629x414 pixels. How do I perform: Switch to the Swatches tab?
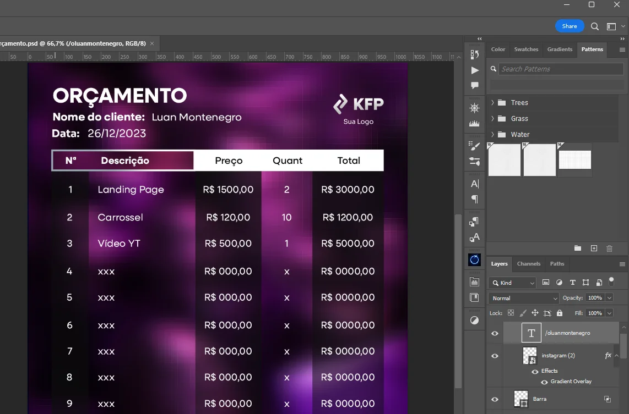click(x=526, y=49)
